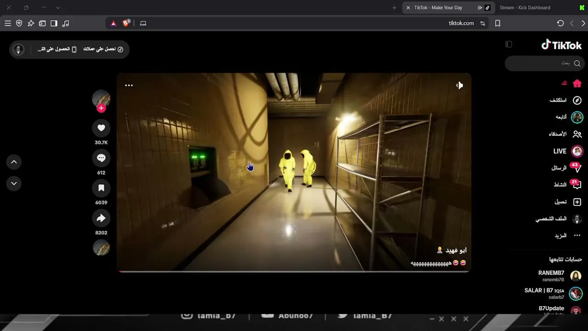588x331 pixels.
Task: Toggle play on the hazmat video
Action: click(294, 172)
